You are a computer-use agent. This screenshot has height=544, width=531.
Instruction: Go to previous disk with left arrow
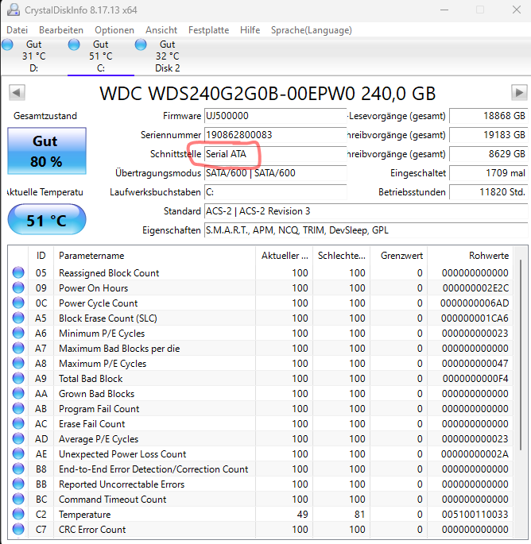click(17, 93)
